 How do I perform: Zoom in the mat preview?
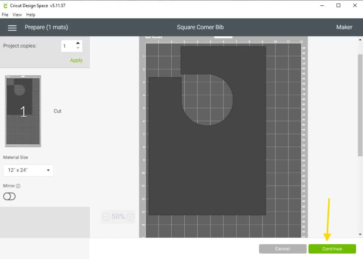click(130, 217)
